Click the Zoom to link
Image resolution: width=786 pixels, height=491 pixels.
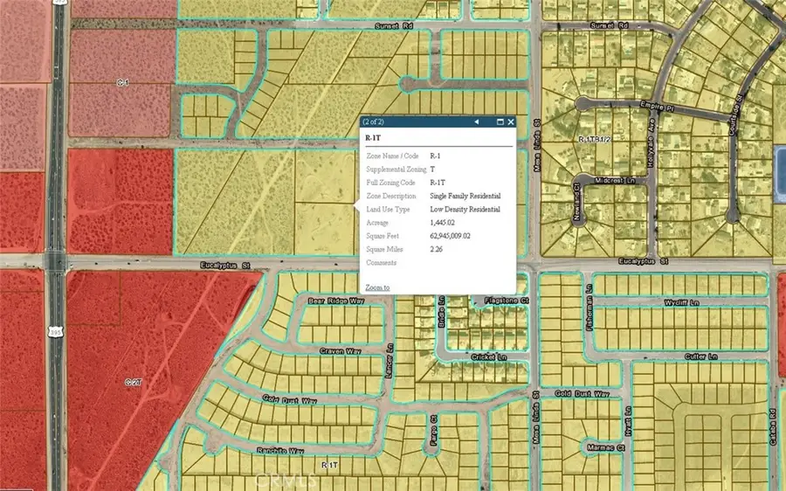[377, 287]
